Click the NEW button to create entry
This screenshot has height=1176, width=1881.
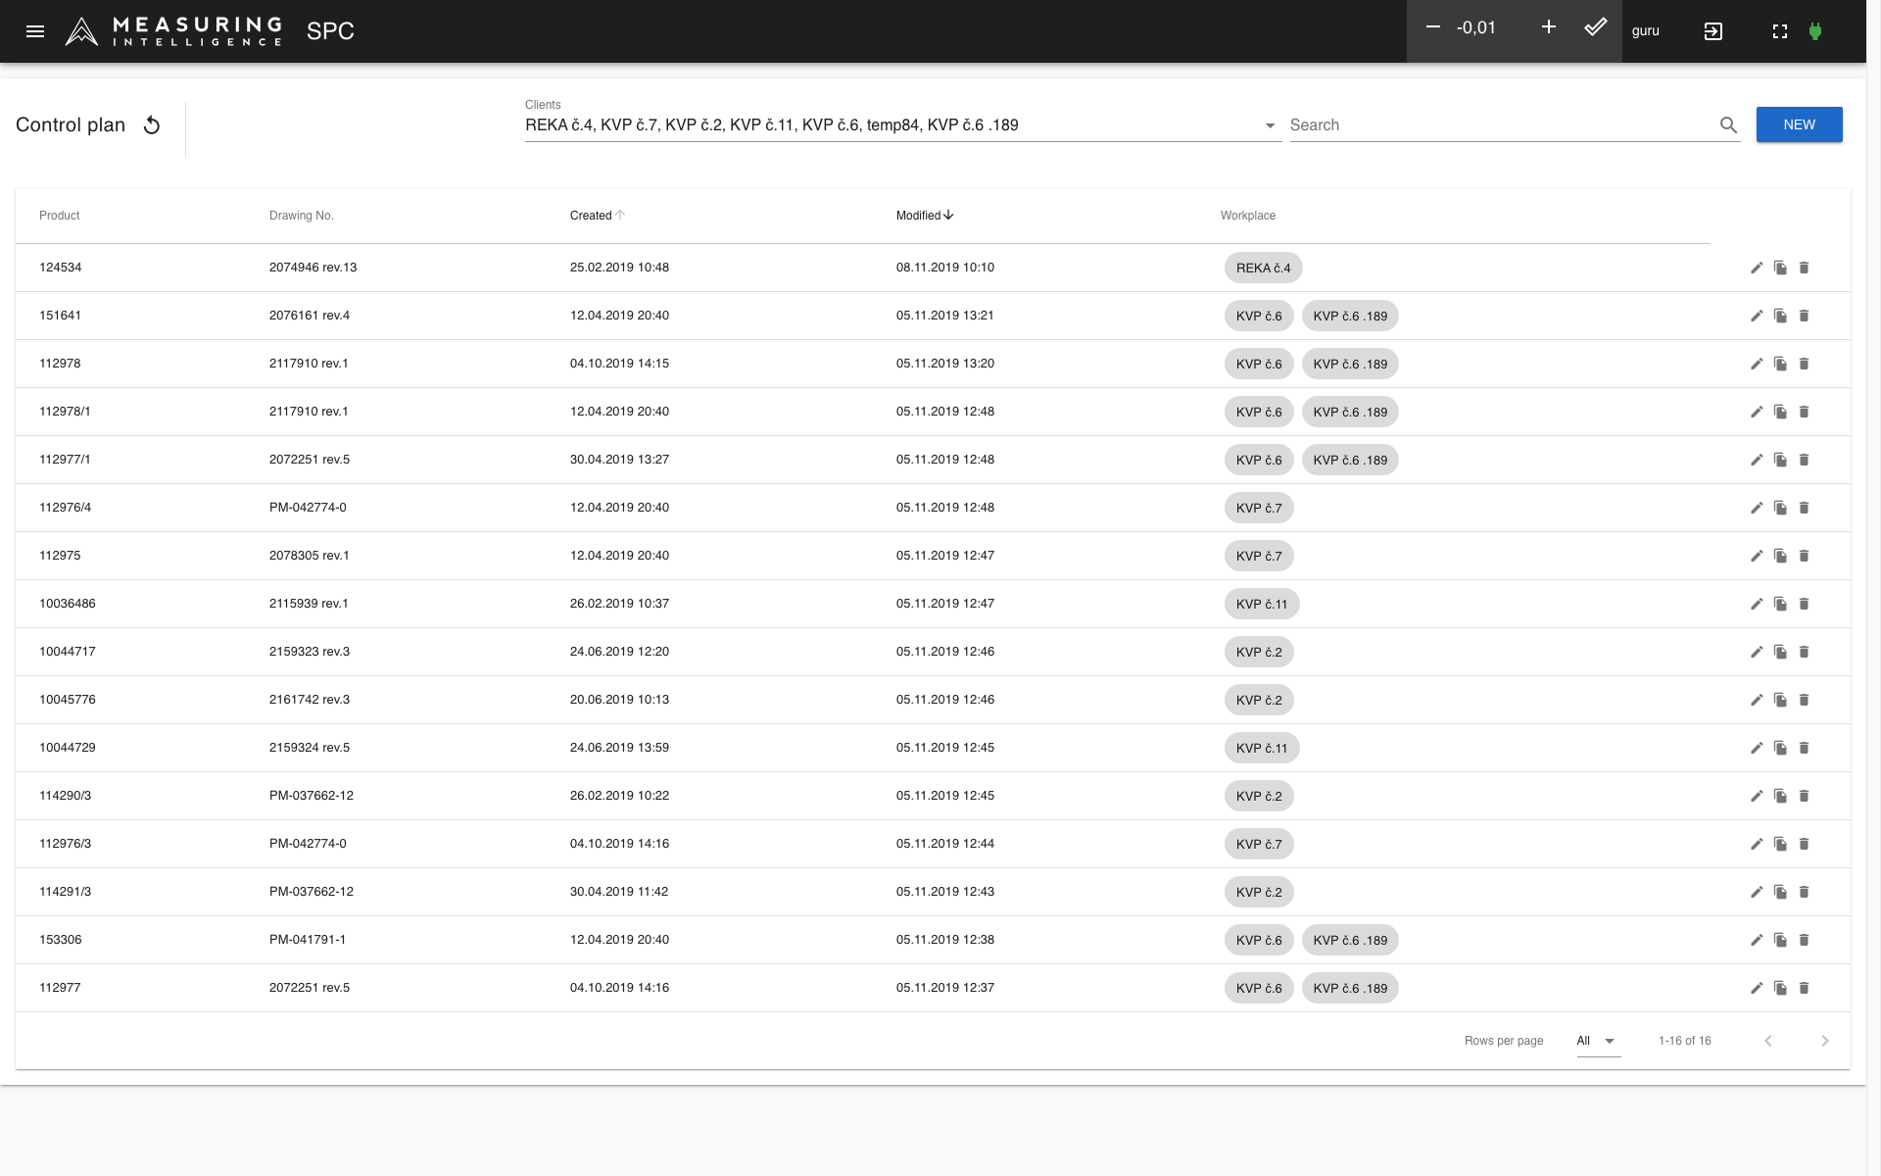tap(1800, 123)
